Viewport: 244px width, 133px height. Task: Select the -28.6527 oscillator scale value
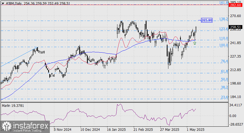tap(236, 124)
